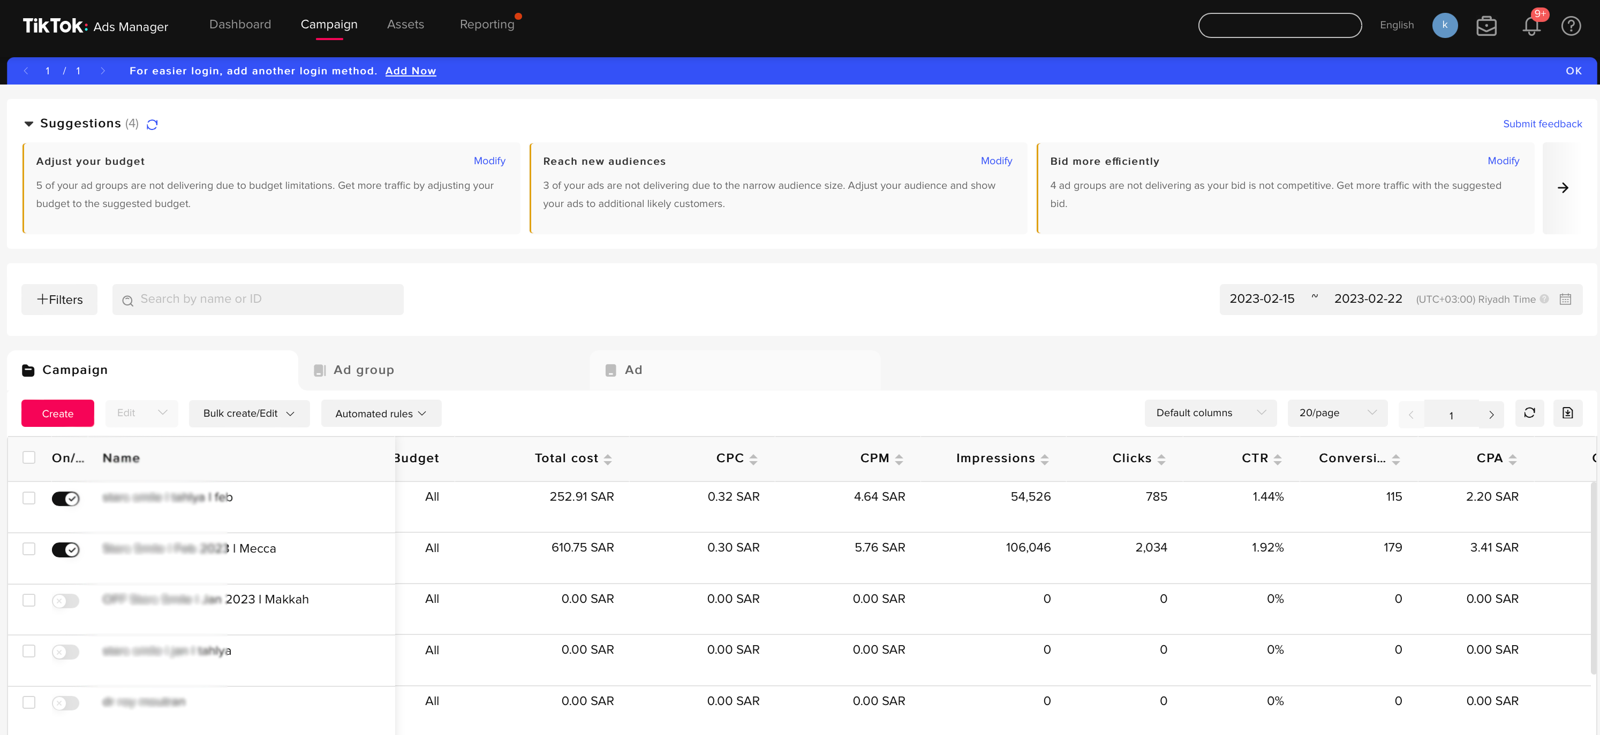The height and width of the screenshot is (735, 1600).
Task: Open the Filters button
Action: (59, 300)
